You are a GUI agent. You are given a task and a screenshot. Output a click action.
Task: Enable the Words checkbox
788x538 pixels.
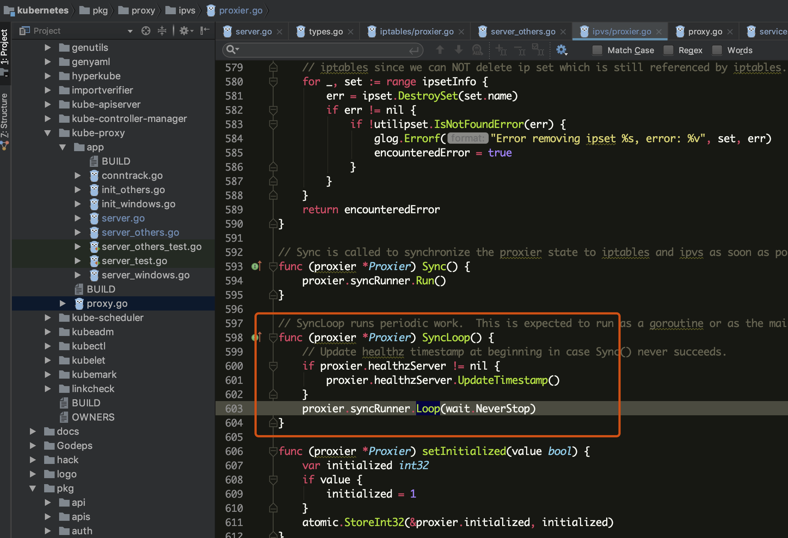pyautogui.click(x=717, y=50)
